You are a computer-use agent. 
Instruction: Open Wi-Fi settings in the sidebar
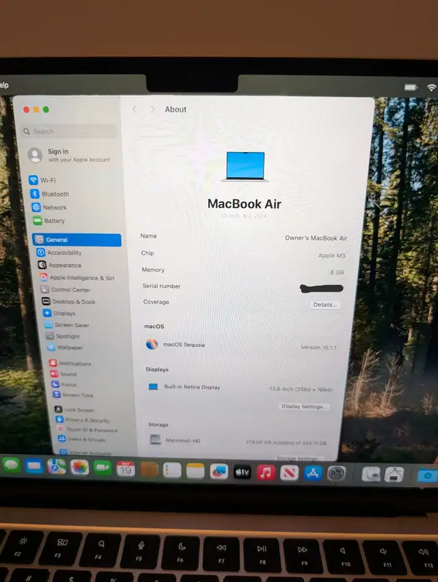42,180
